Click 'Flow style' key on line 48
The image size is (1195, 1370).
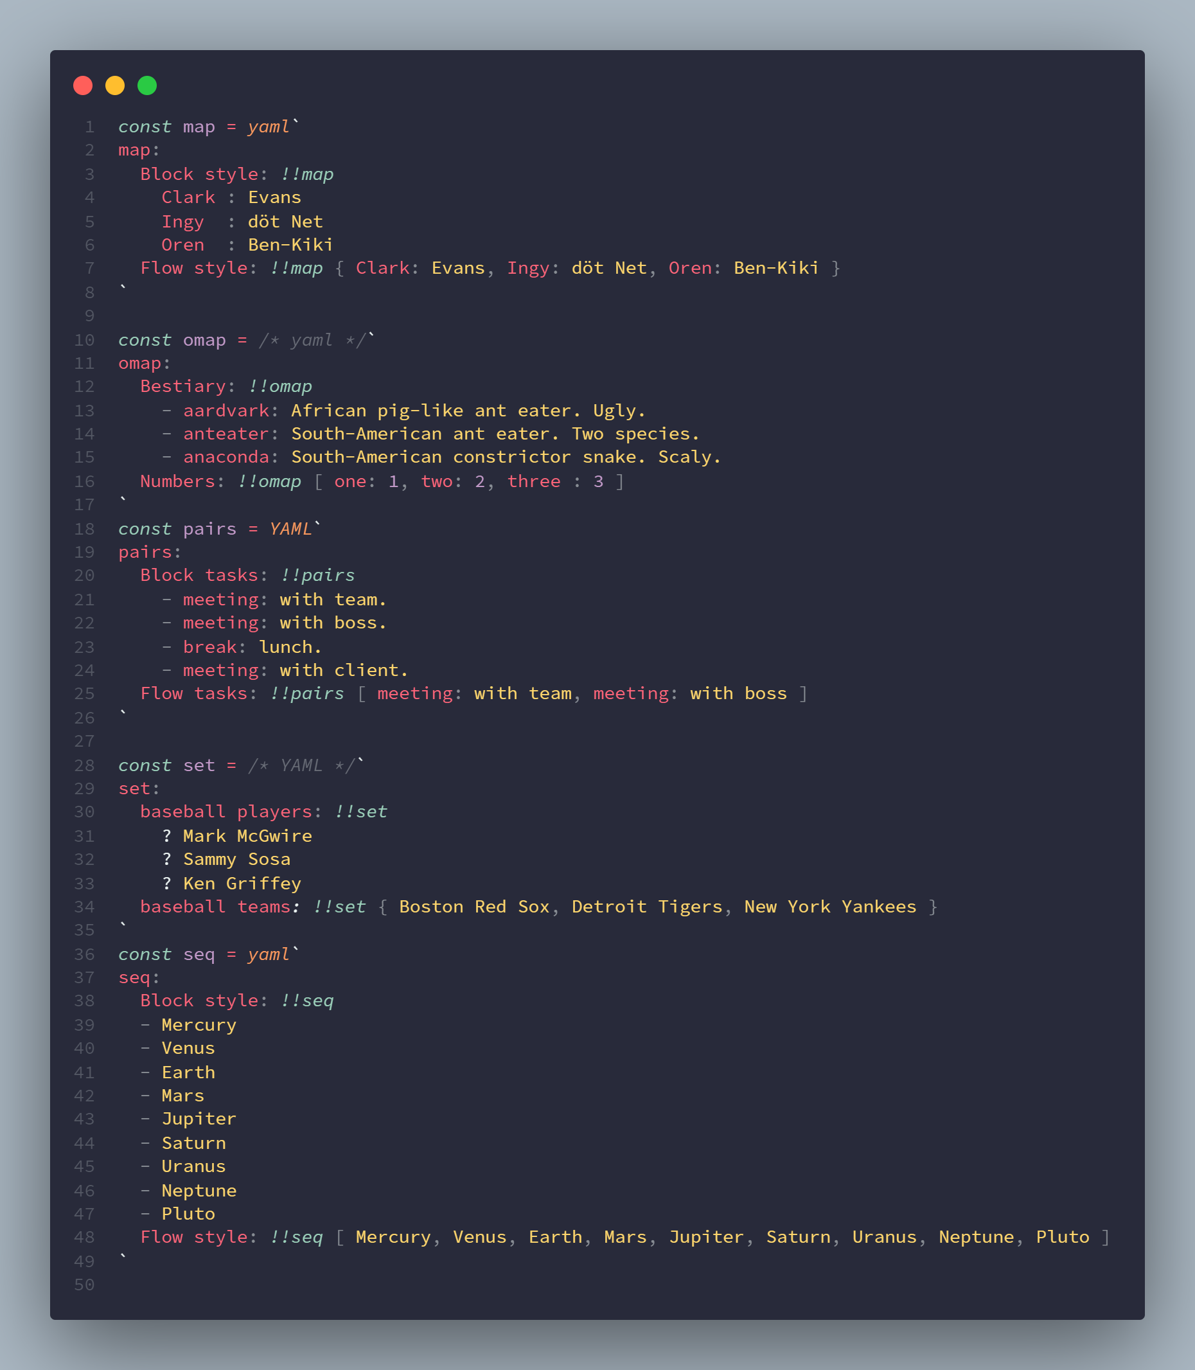point(193,1237)
